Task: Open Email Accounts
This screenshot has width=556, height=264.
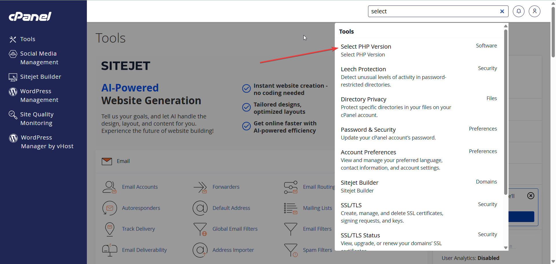Action: (x=140, y=187)
